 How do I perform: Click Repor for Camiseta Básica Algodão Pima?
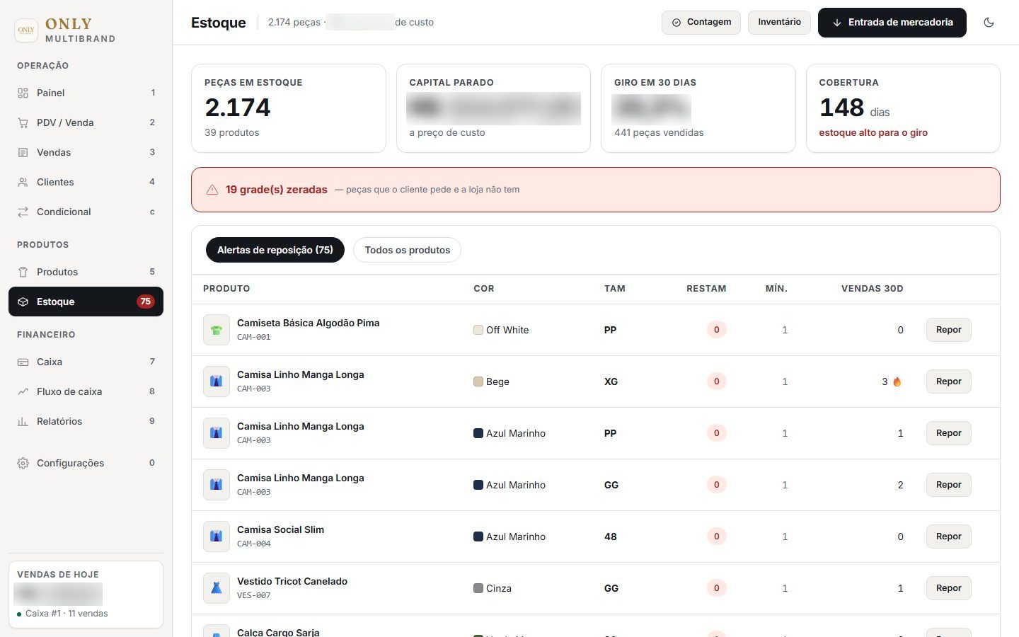948,330
